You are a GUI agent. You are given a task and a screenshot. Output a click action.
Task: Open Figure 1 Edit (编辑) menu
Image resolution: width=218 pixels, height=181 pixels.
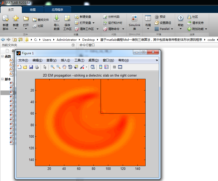(37, 60)
